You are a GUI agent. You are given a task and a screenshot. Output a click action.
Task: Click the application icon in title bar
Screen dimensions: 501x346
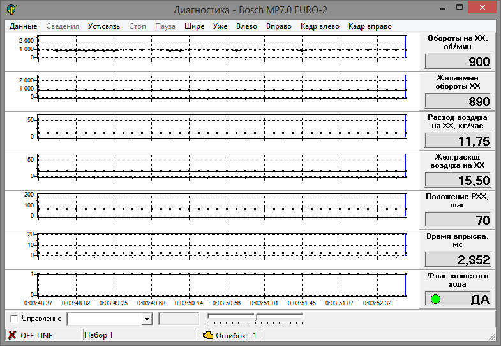click(x=11, y=10)
